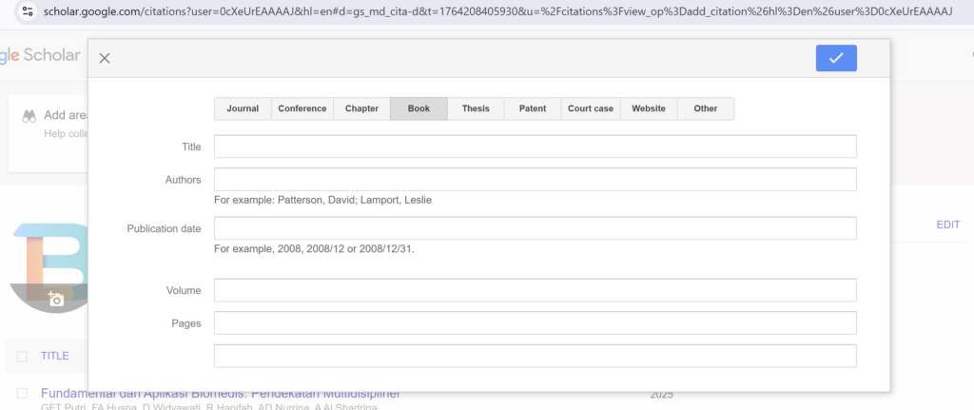Close the add citation dialog
Viewport: 974px width, 410px height.
pyautogui.click(x=105, y=58)
